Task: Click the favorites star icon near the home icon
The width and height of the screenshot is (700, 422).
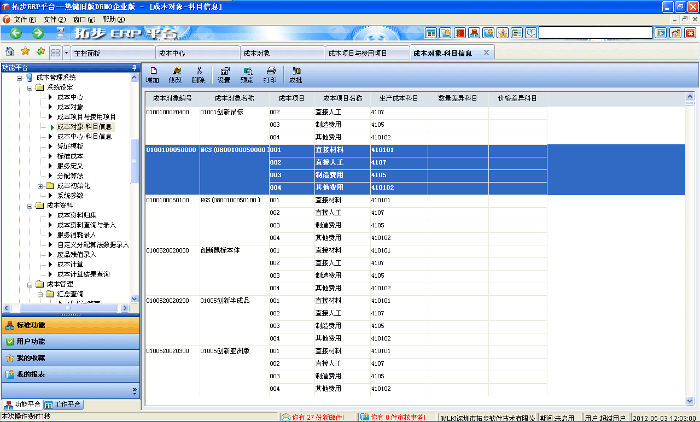Action: coord(24,51)
